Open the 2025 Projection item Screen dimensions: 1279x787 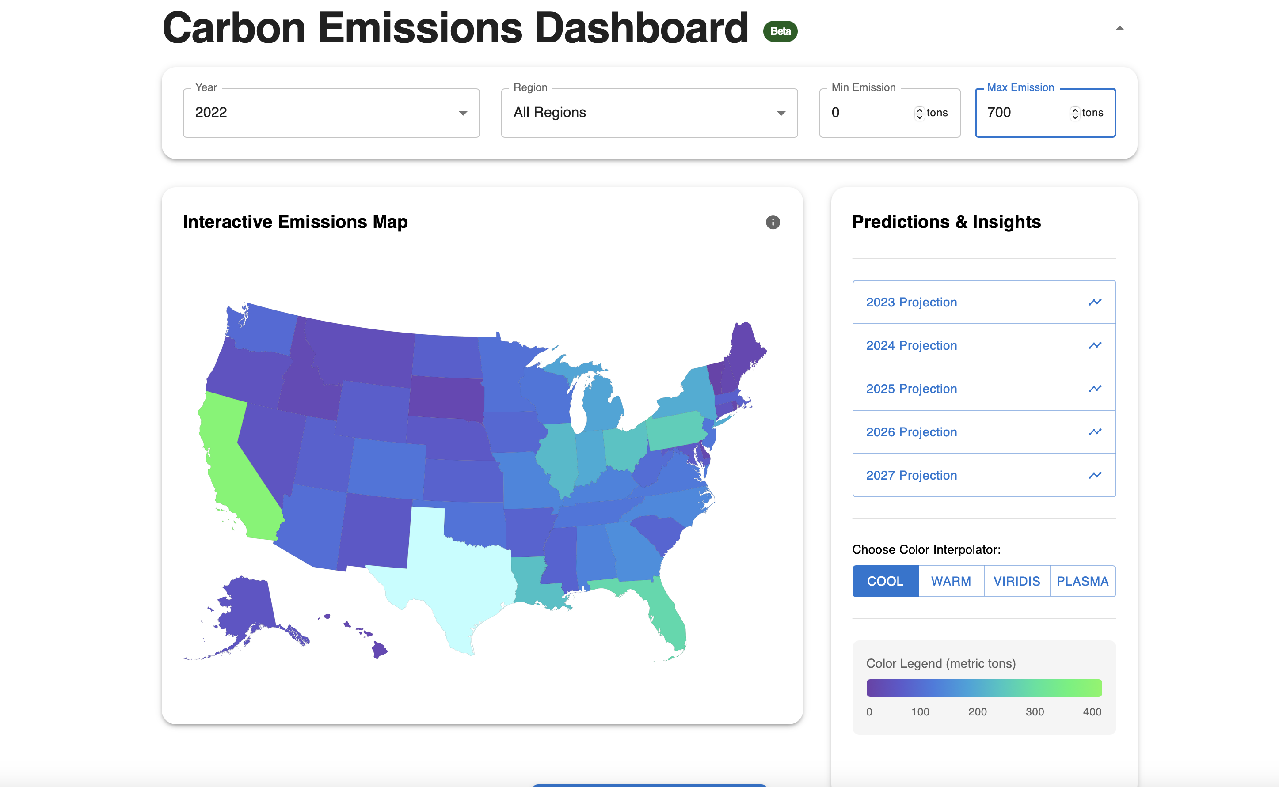click(x=911, y=389)
